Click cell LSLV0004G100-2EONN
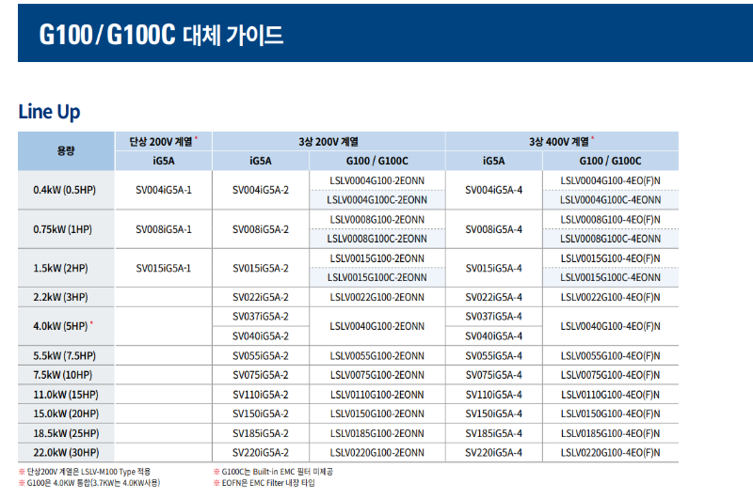Screen dimensions: 753x499 [377, 180]
